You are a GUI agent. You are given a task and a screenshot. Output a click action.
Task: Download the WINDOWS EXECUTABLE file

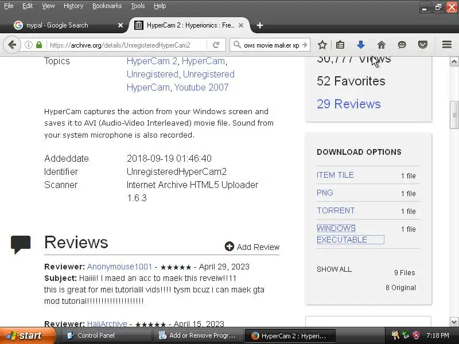pyautogui.click(x=351, y=234)
